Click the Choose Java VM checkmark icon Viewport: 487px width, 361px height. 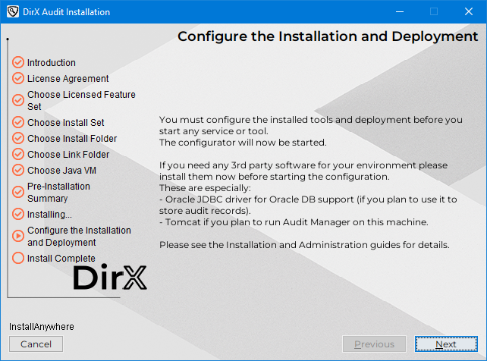click(18, 170)
